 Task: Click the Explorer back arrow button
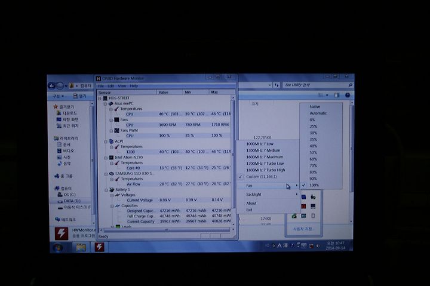pyautogui.click(x=52, y=86)
